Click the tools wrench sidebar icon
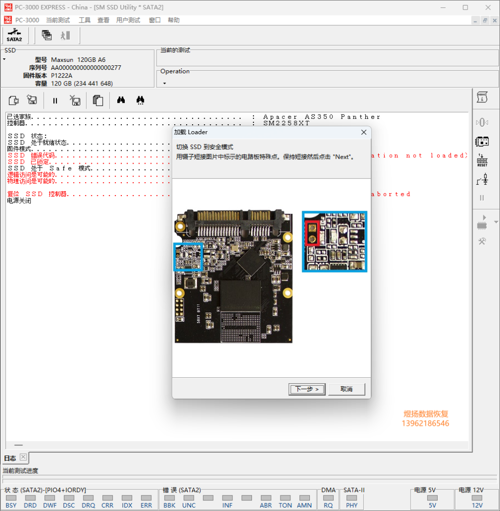This screenshot has height=511, width=500. (x=482, y=242)
